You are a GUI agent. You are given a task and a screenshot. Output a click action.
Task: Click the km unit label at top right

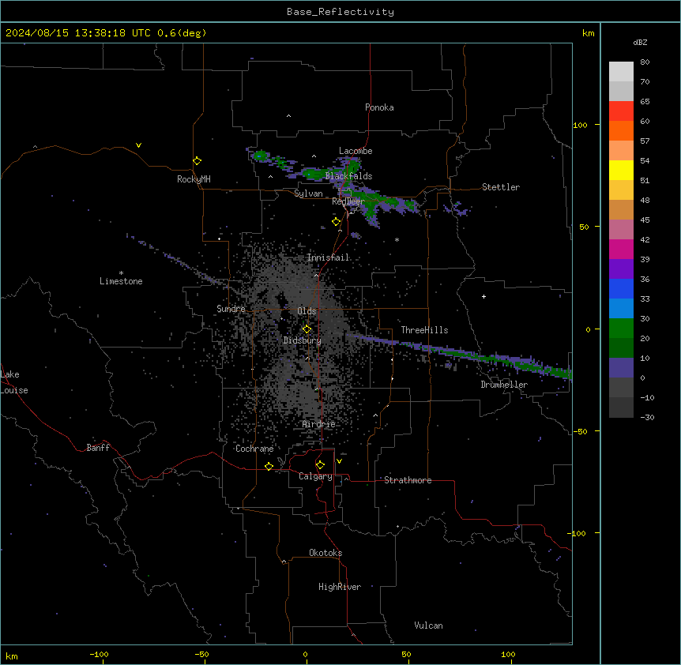589,33
